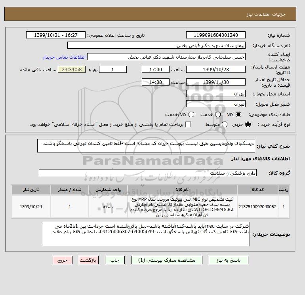Open مشاهده مدارک پیوستی (1) button

(167, 260)
